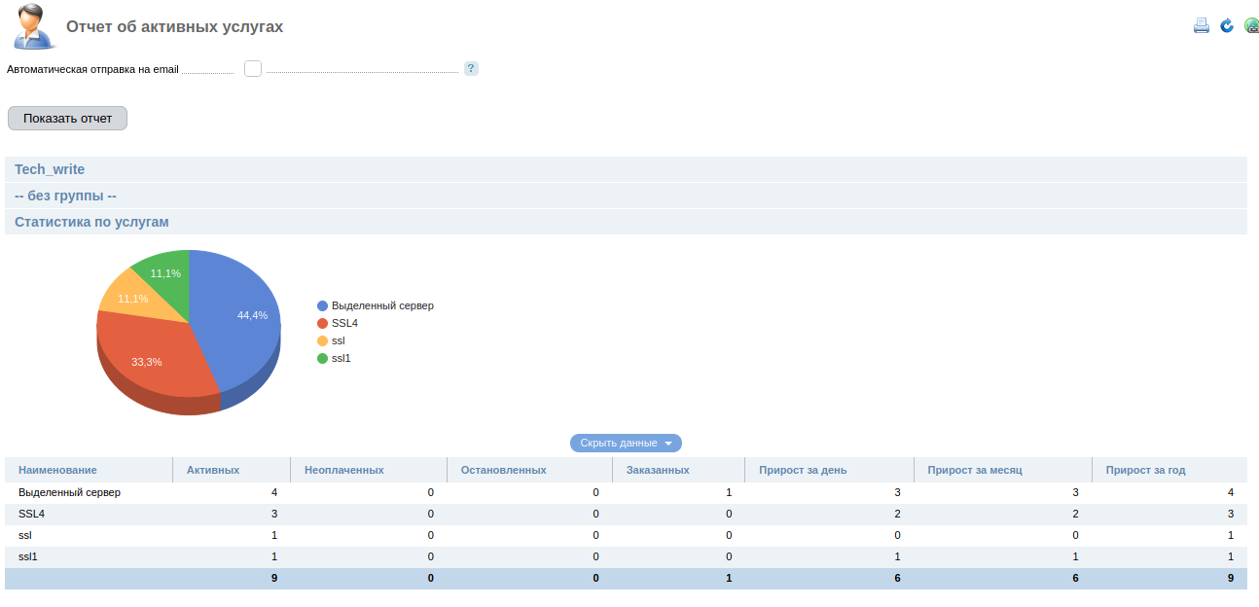The width and height of the screenshot is (1259, 607).
Task: Select the SSL4 table row name
Action: [x=31, y=514]
